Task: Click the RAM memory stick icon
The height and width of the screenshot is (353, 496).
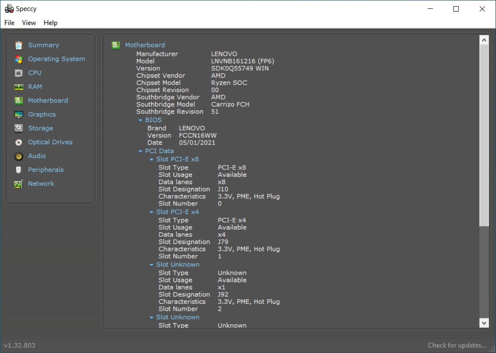Action: click(x=19, y=87)
